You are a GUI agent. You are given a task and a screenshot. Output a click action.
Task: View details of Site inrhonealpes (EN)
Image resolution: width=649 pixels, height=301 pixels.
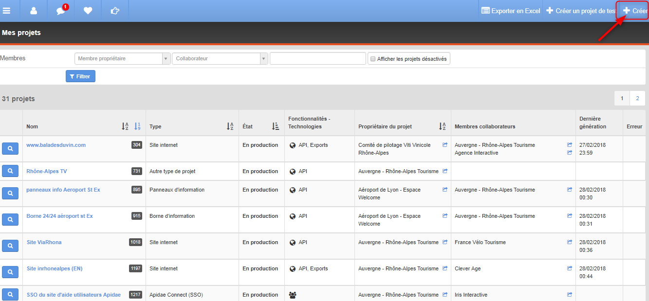pos(10,272)
